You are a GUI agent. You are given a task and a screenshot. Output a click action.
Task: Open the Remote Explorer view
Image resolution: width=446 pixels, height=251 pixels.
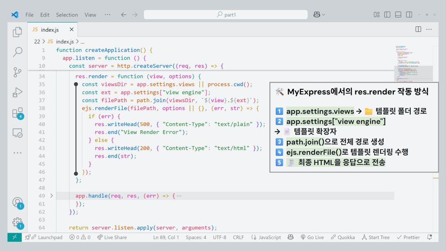tap(17, 133)
